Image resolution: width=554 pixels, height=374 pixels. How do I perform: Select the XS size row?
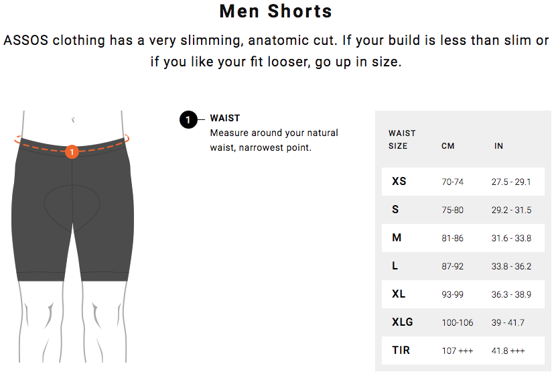pos(463,182)
